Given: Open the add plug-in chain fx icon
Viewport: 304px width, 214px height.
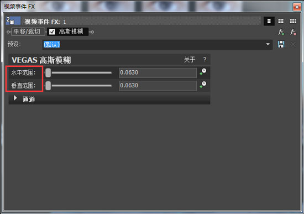Looking at the screenshot, I should tap(281, 32).
